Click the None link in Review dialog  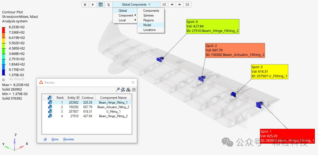(55, 139)
